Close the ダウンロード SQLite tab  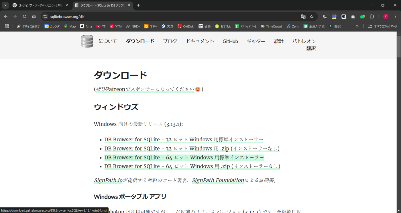[x=129, y=5]
